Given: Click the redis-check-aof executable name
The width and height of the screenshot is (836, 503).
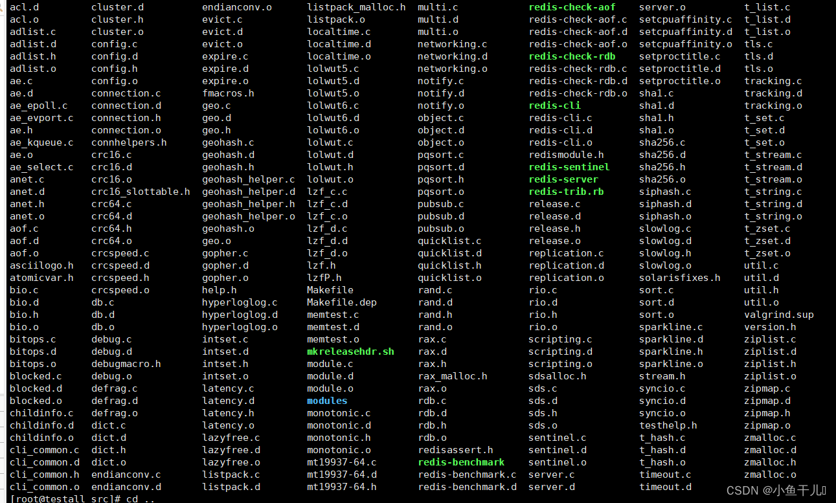Looking at the screenshot, I should [572, 7].
